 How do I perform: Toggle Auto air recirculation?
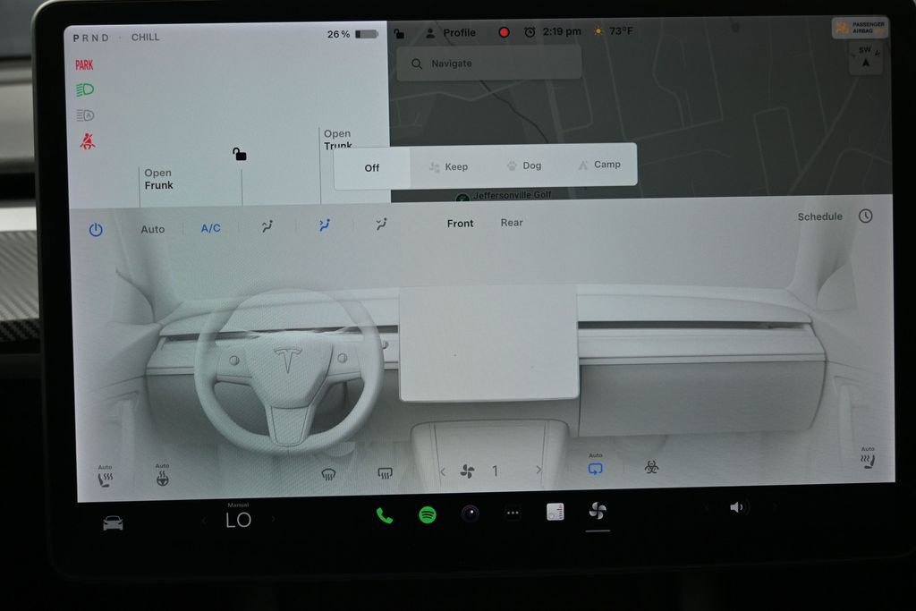tap(595, 465)
